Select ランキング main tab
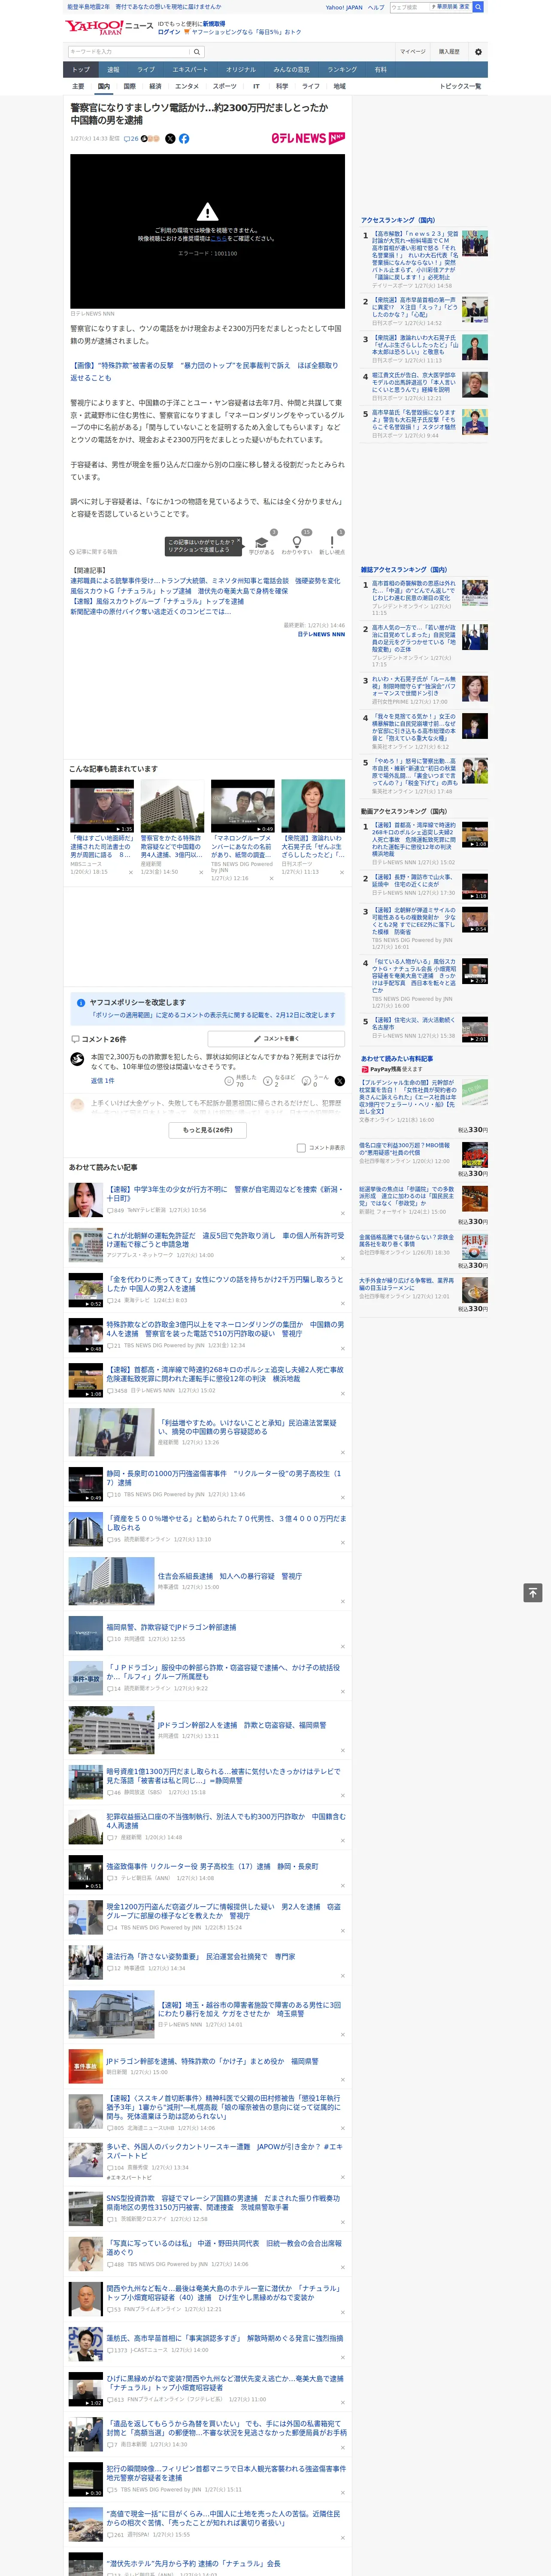The width and height of the screenshot is (551, 2576). (x=342, y=70)
